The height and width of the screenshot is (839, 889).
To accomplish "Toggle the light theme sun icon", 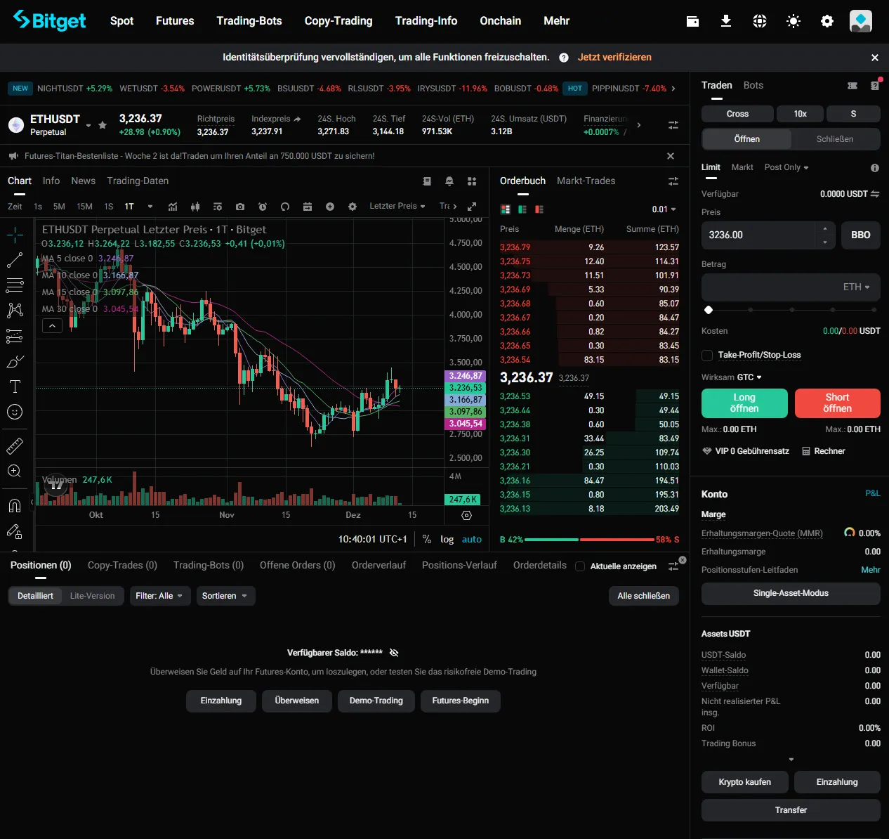I will pyautogui.click(x=793, y=21).
